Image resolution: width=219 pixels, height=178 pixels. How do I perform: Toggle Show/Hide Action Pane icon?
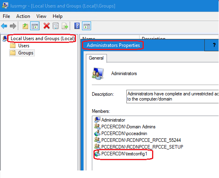tap(87, 26)
